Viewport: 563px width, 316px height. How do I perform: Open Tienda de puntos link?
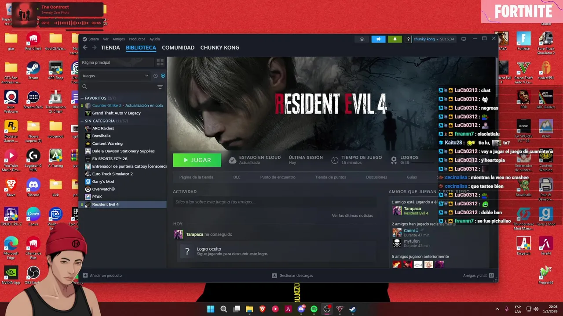tap(330, 177)
